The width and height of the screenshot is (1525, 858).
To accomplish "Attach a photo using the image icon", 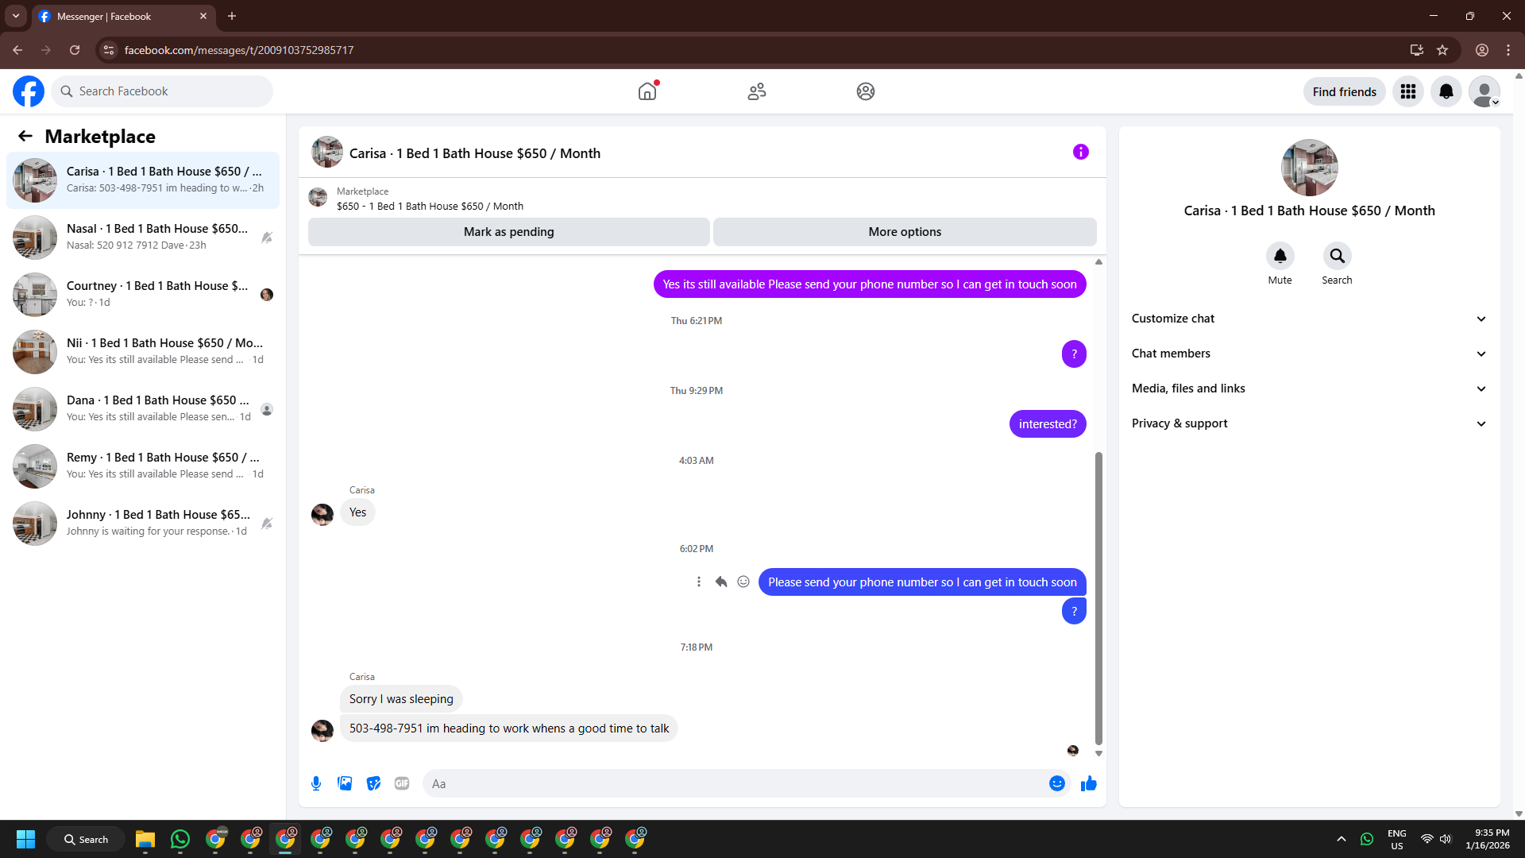I will click(x=345, y=783).
